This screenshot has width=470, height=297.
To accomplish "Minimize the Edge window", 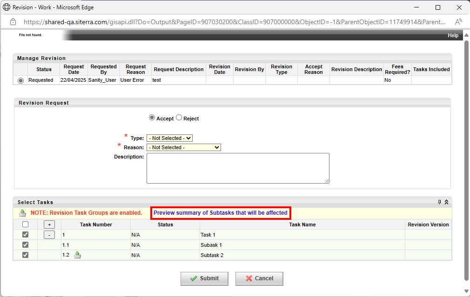I will coord(416,7).
